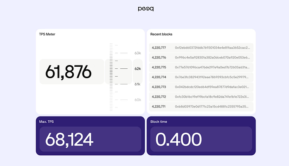Select block 4,220,777 row

[201, 48]
